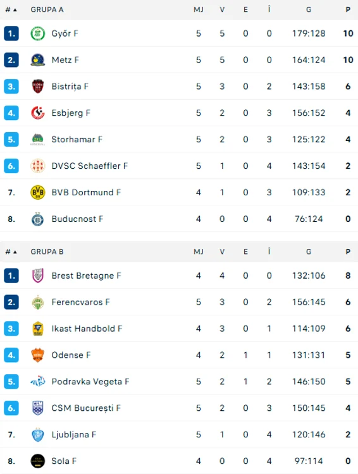This screenshot has height=474, width=358.
Task: Open Esbjerg F team page
Action: pos(71,113)
